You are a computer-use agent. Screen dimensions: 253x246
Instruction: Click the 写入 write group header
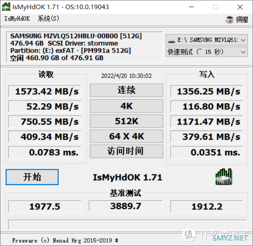(207, 74)
